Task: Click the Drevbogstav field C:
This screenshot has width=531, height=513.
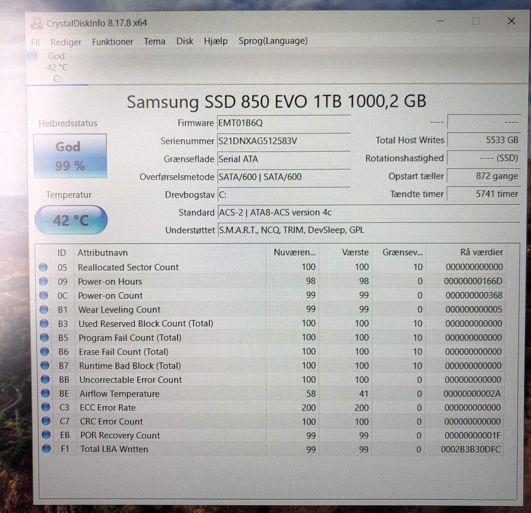Action: [x=283, y=195]
